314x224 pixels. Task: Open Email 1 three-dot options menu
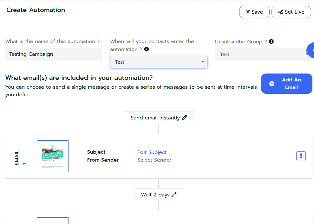301,156
